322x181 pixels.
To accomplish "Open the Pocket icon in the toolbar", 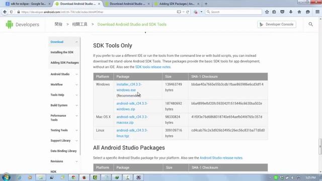I will pos(282,12).
